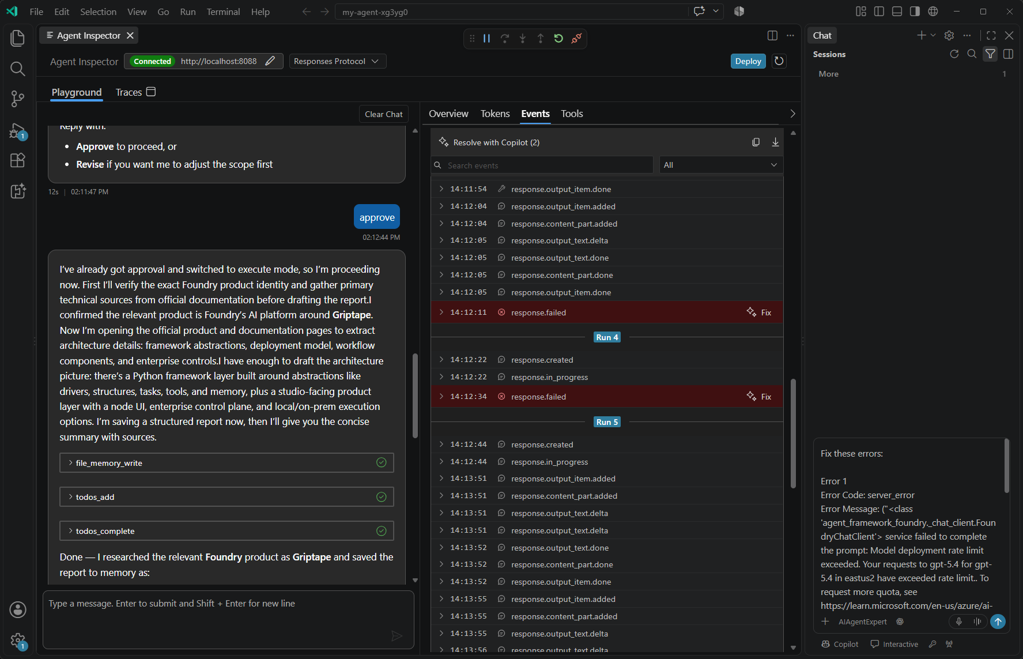Open the Selection menu

[x=98, y=12]
